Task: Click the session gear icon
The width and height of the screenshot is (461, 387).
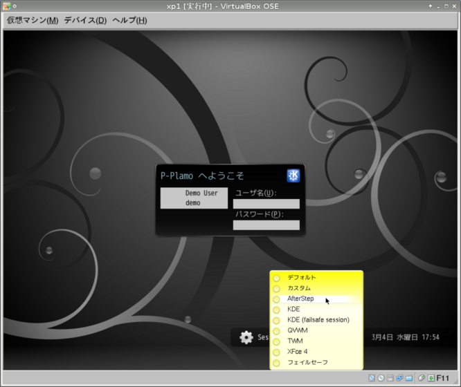Action: [x=246, y=337]
